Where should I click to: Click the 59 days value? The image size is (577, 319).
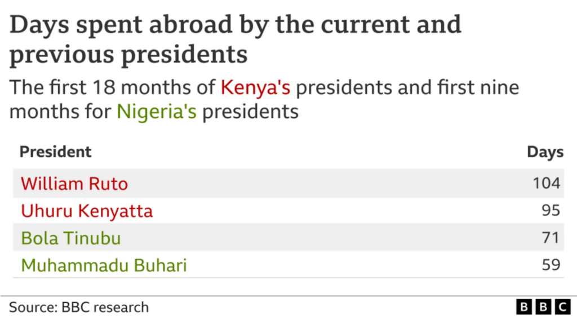pos(551,265)
